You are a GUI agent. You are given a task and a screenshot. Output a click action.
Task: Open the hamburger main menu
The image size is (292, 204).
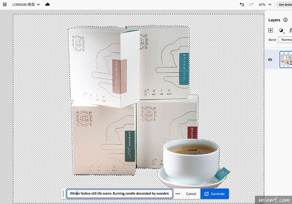point(5,4)
